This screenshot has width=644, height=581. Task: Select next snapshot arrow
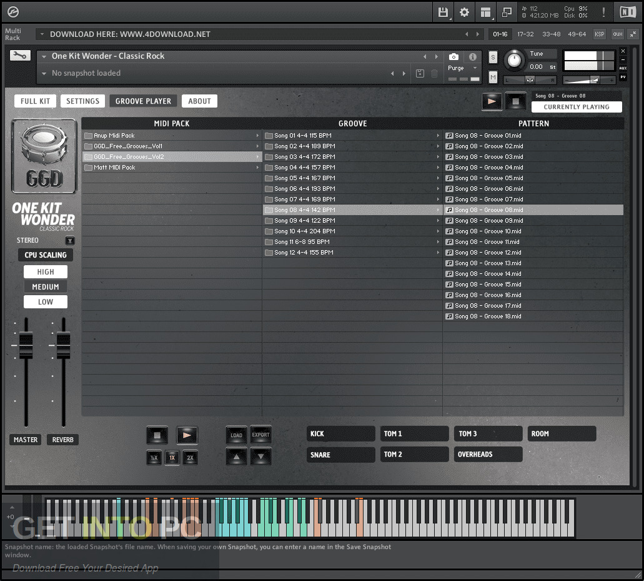tap(404, 74)
